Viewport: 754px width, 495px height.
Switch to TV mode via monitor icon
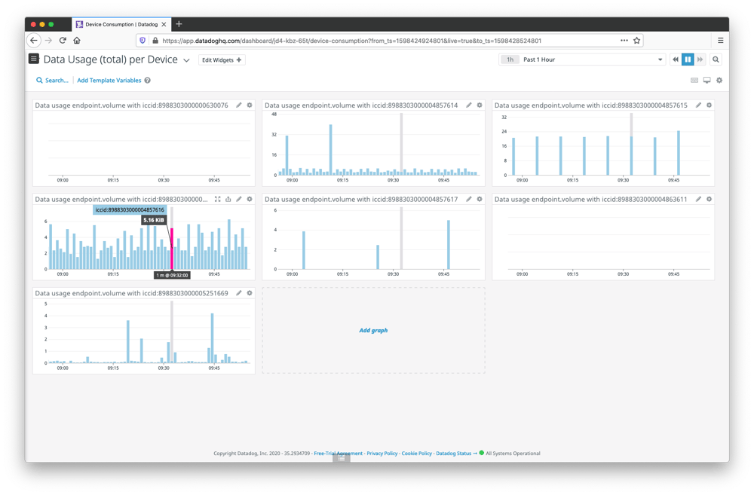tap(706, 80)
